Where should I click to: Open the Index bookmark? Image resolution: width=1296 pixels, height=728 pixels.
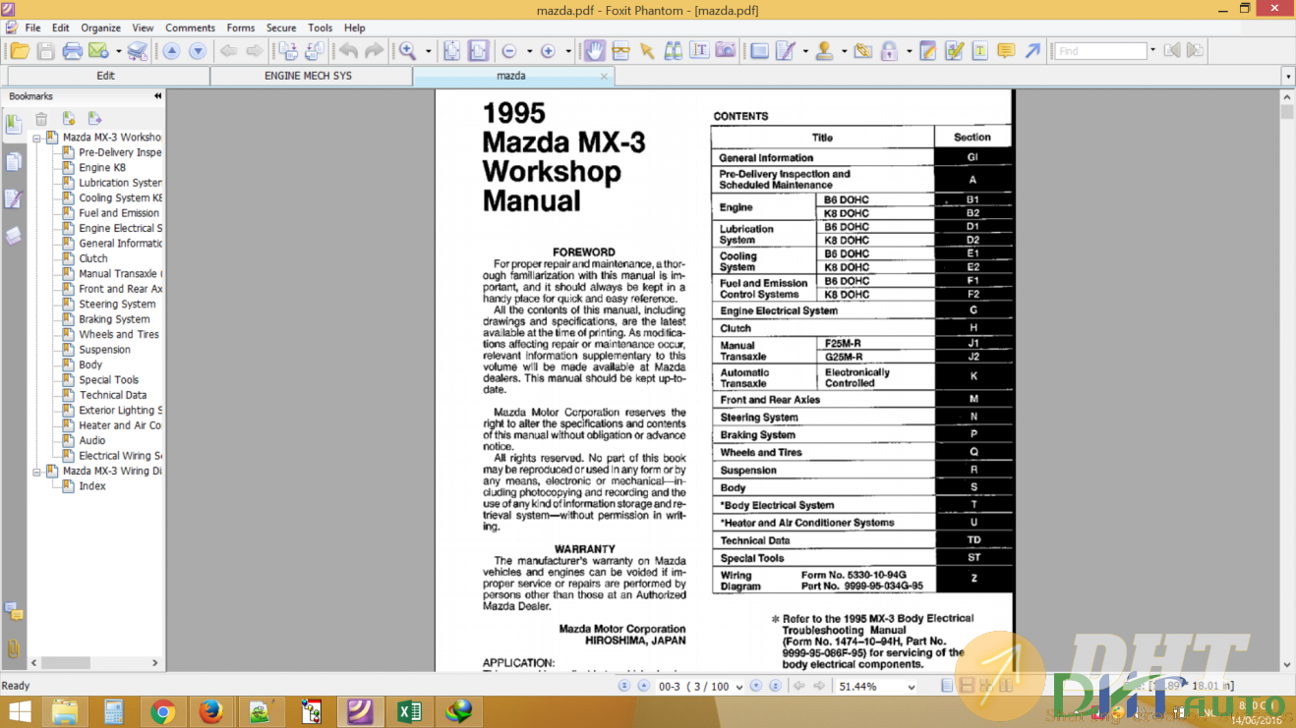(x=92, y=486)
